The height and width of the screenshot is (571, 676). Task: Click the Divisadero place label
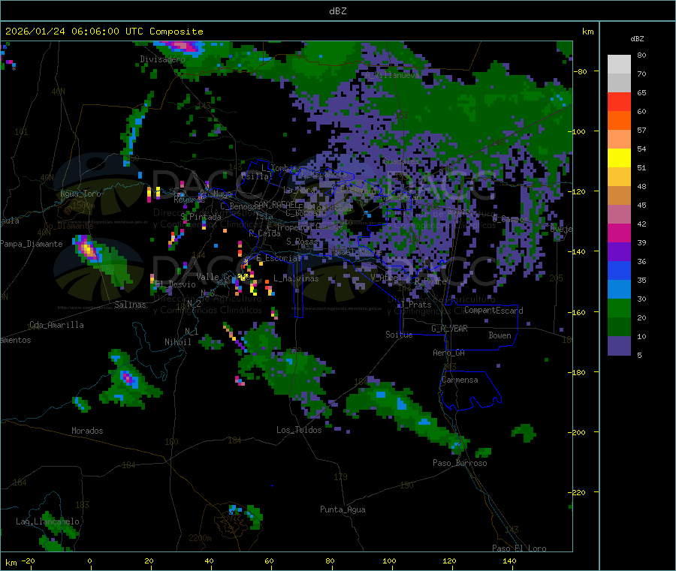[x=162, y=59]
